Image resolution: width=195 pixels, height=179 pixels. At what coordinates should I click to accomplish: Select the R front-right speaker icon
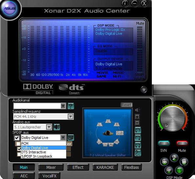(x=117, y=124)
